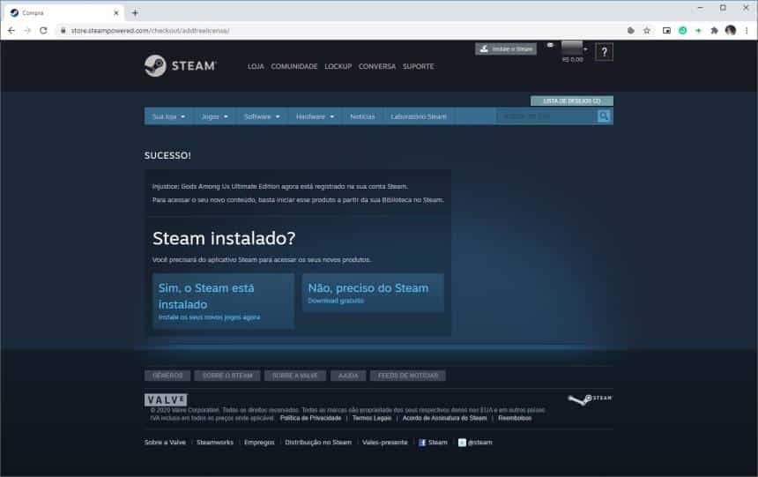
Task: Click the FEEDS DE NOTÍCIAS footer button
Action: (408, 376)
